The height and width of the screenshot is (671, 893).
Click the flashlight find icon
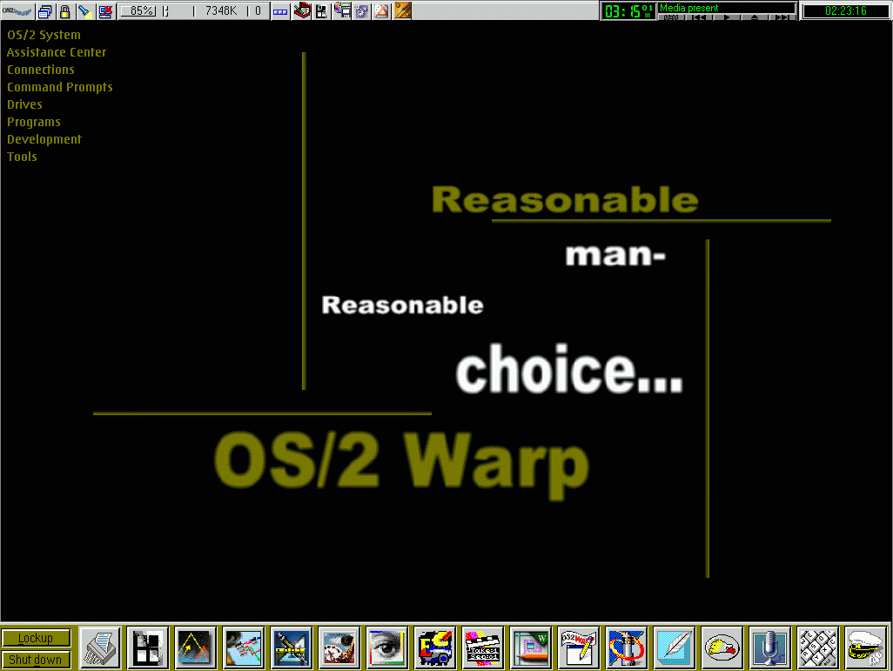[x=84, y=10]
